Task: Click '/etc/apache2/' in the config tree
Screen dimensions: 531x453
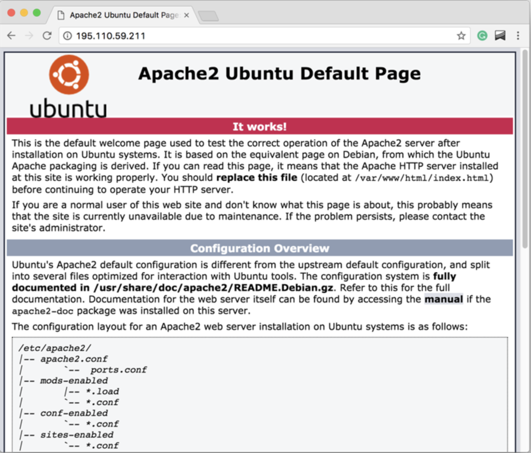Action: (55, 348)
